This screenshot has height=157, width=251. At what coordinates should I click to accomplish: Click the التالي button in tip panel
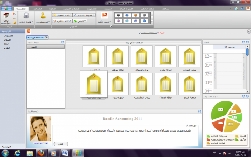[61, 143]
